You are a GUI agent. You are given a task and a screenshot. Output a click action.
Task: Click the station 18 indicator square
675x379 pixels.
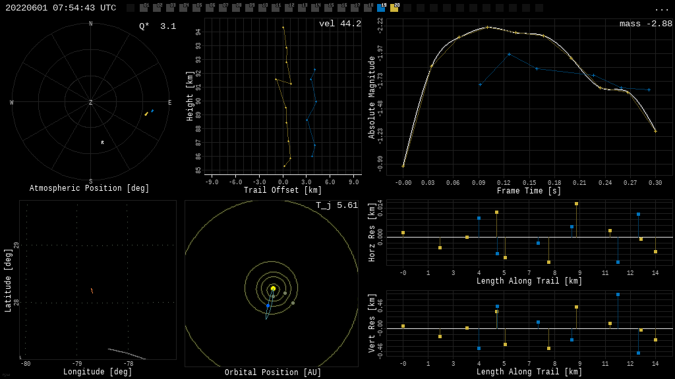[x=368, y=8]
